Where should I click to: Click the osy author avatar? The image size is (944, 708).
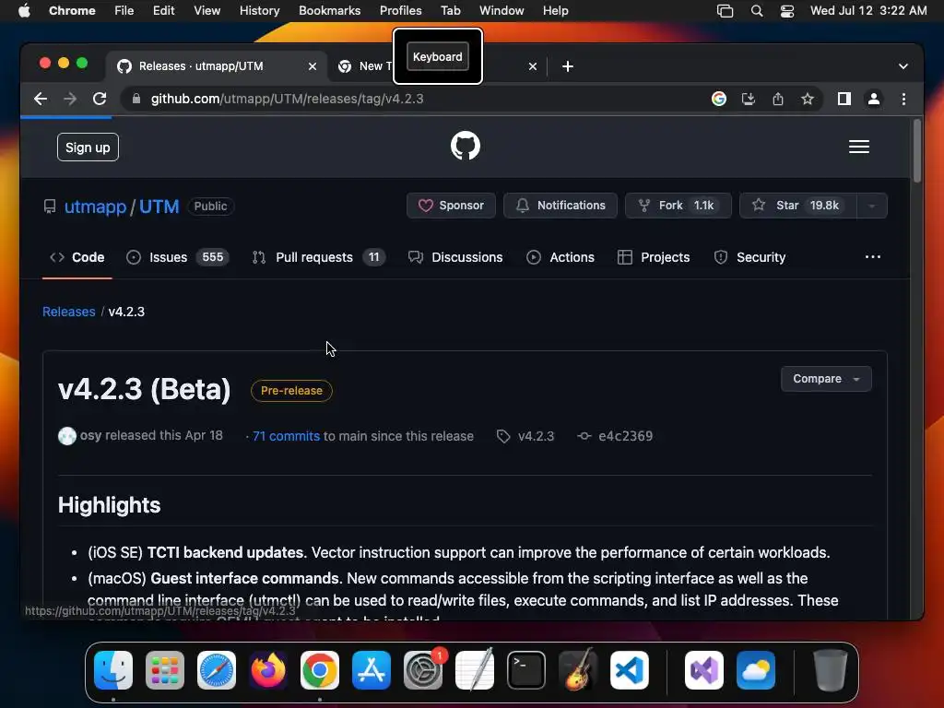pyautogui.click(x=66, y=435)
